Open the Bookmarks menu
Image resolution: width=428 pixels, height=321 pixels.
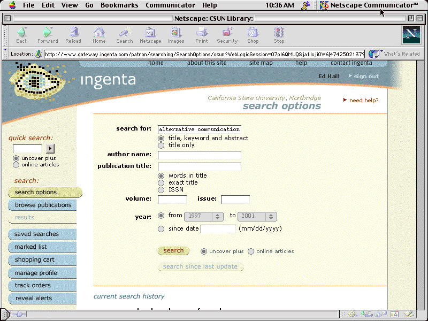119,5
